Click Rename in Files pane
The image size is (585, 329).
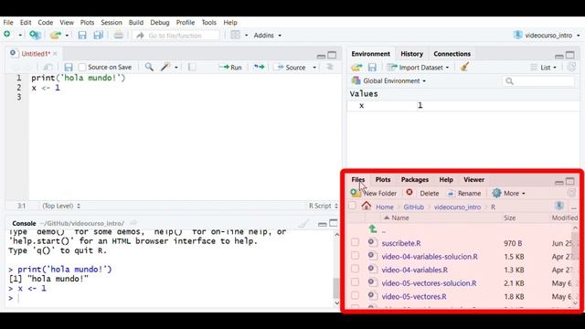point(464,193)
